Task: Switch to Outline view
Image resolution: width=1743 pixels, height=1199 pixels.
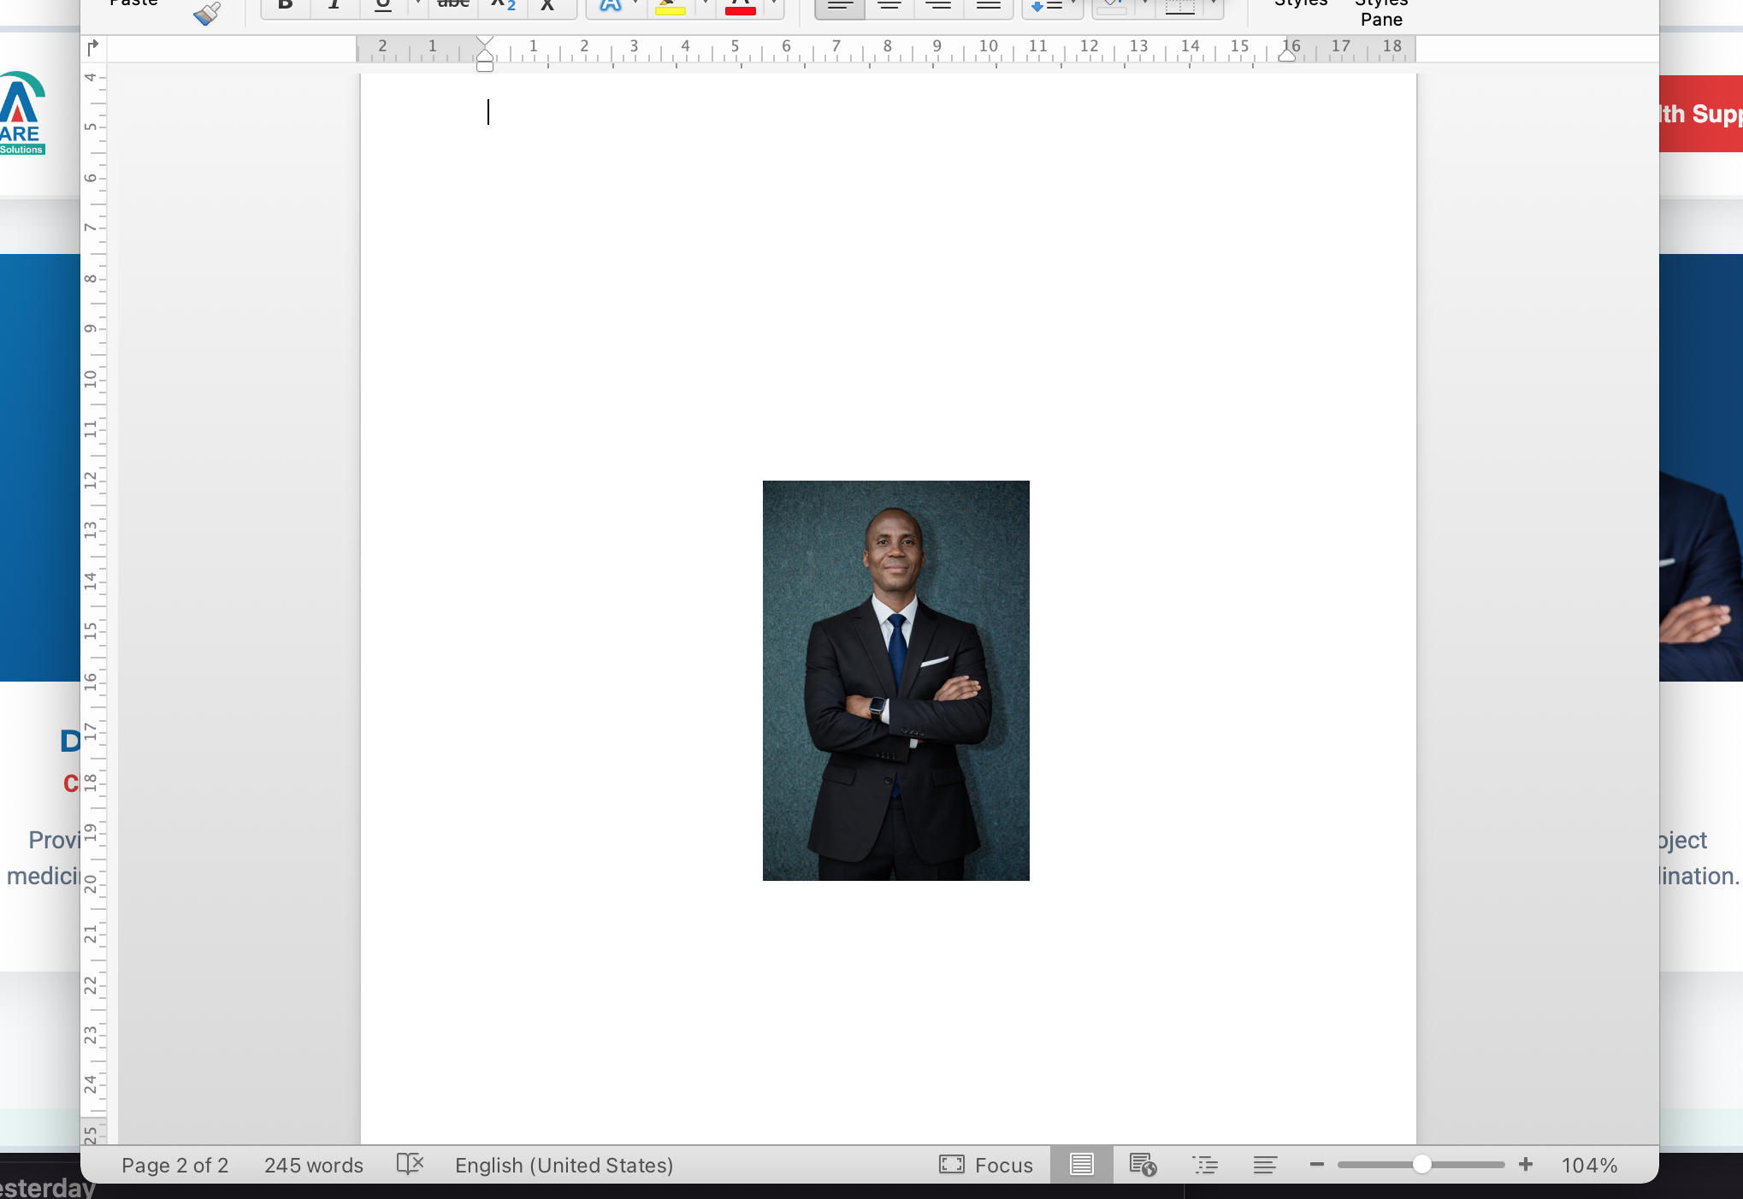Action: pos(1204,1165)
